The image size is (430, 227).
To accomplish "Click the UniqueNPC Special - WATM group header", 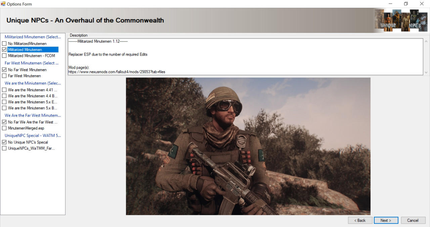I will click(33, 135).
